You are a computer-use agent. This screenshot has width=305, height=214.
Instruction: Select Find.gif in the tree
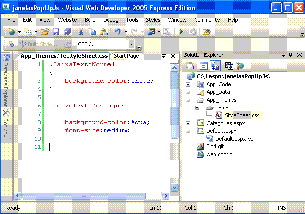[215, 146]
